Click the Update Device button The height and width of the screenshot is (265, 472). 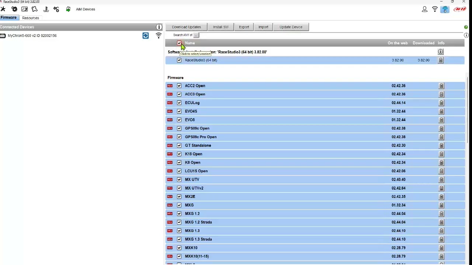291,27
